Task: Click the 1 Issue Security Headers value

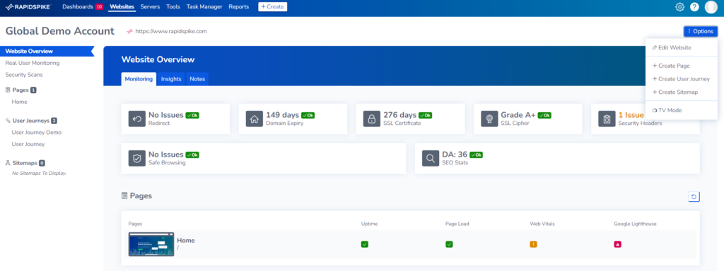Action: [631, 115]
